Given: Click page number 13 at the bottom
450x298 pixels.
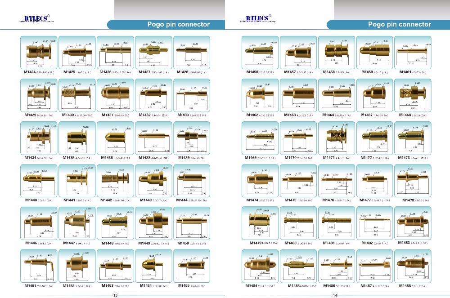Looking at the screenshot, I should click(x=115, y=295).
